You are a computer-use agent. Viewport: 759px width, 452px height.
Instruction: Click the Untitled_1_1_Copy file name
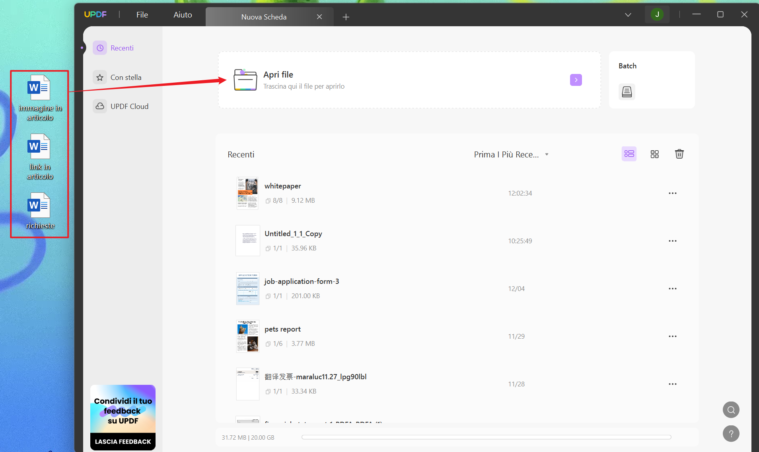click(x=293, y=234)
